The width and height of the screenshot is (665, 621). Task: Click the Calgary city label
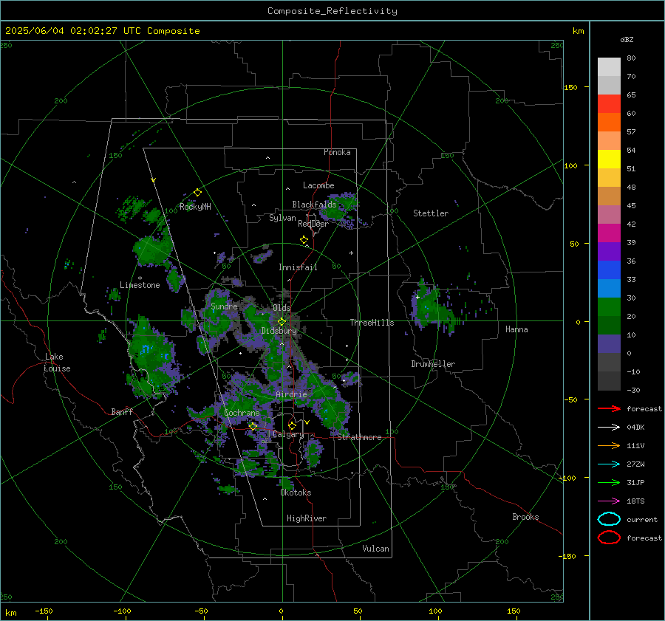point(288,434)
